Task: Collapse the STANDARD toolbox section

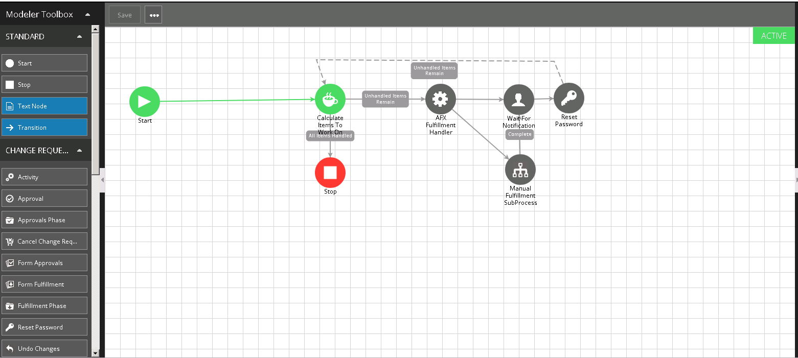Action: (x=79, y=37)
